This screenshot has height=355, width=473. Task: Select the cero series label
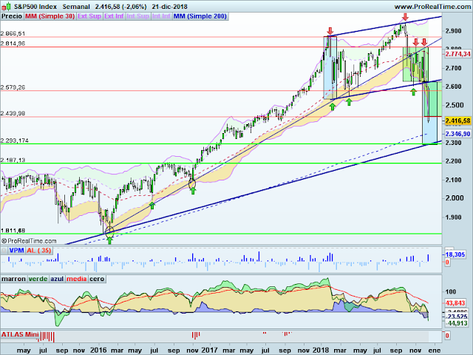[97, 279]
